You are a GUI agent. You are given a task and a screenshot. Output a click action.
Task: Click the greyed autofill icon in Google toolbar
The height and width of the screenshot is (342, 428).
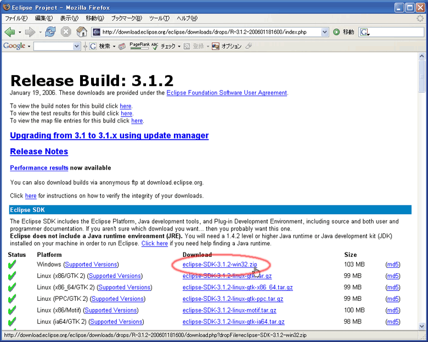[187, 46]
